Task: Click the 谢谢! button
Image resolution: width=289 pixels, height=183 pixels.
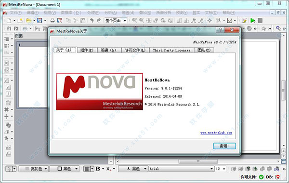Action: coord(224,146)
